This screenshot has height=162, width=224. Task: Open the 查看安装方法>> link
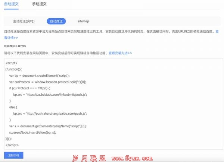tap(120, 53)
